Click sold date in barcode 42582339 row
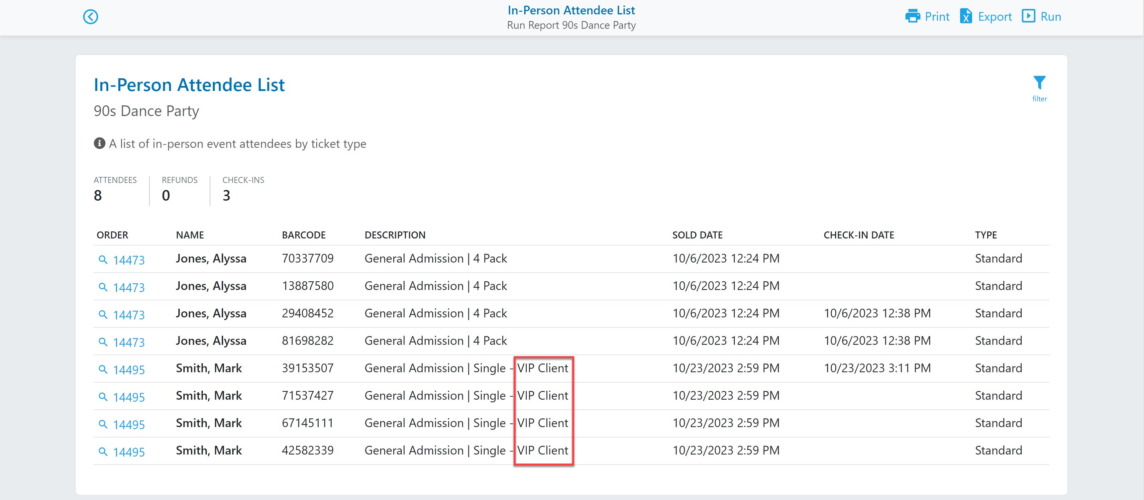The image size is (1144, 500). click(726, 451)
